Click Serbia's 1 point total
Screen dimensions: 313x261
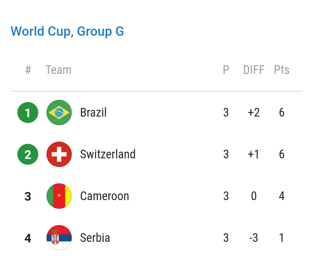coord(281,238)
